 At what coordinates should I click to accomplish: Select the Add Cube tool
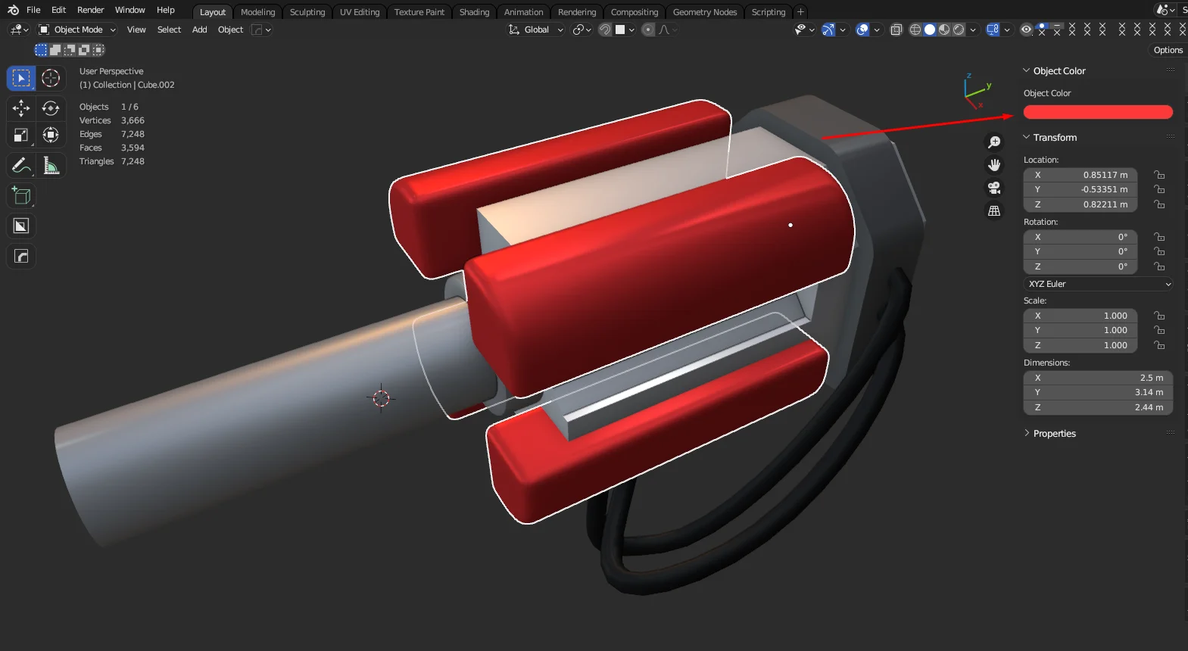coord(21,196)
